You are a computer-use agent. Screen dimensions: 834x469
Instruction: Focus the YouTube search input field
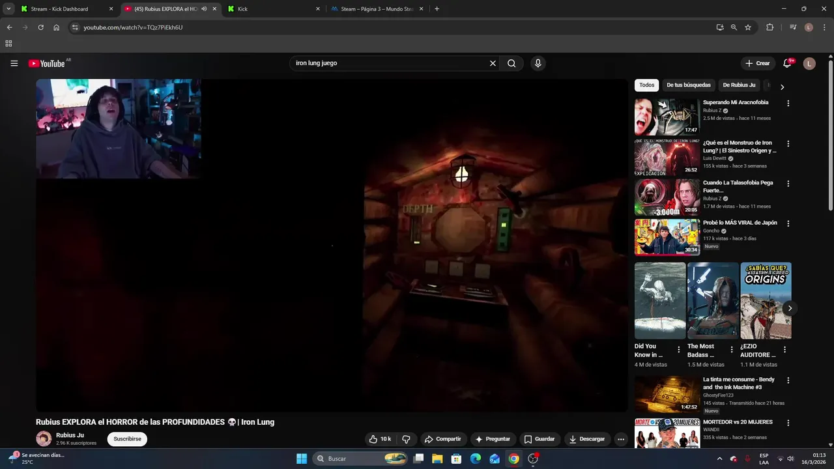(x=389, y=63)
